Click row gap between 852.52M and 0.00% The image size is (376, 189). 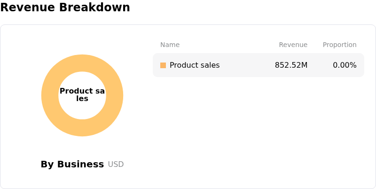pos(320,65)
